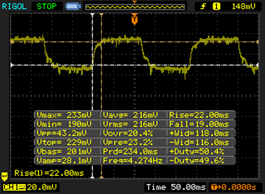This screenshot has width=265, height=194.
Task: Click the orange horizontal cursor left arrow
Action: [12, 41]
